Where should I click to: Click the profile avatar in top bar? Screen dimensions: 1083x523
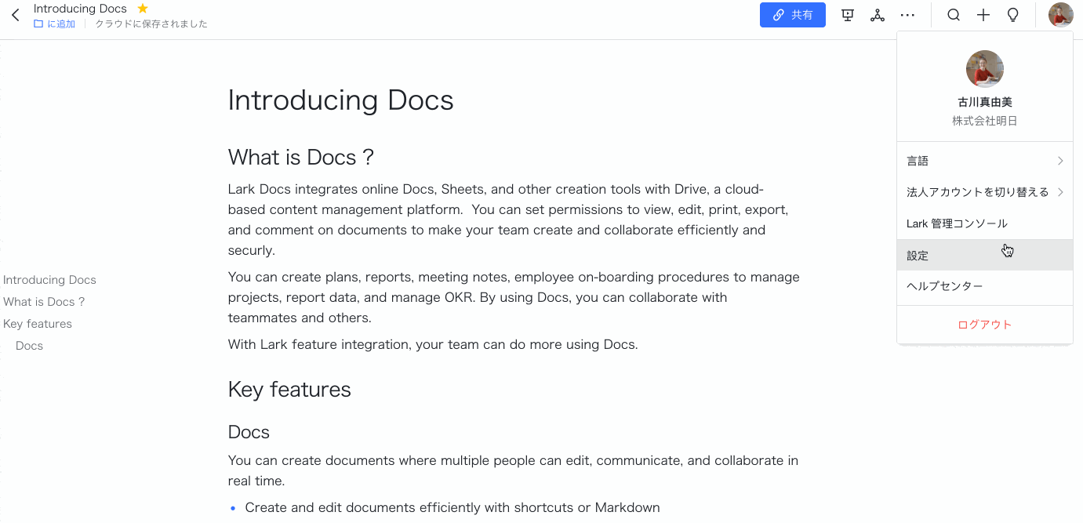click(1060, 15)
